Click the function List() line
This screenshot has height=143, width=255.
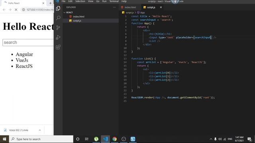(143, 58)
